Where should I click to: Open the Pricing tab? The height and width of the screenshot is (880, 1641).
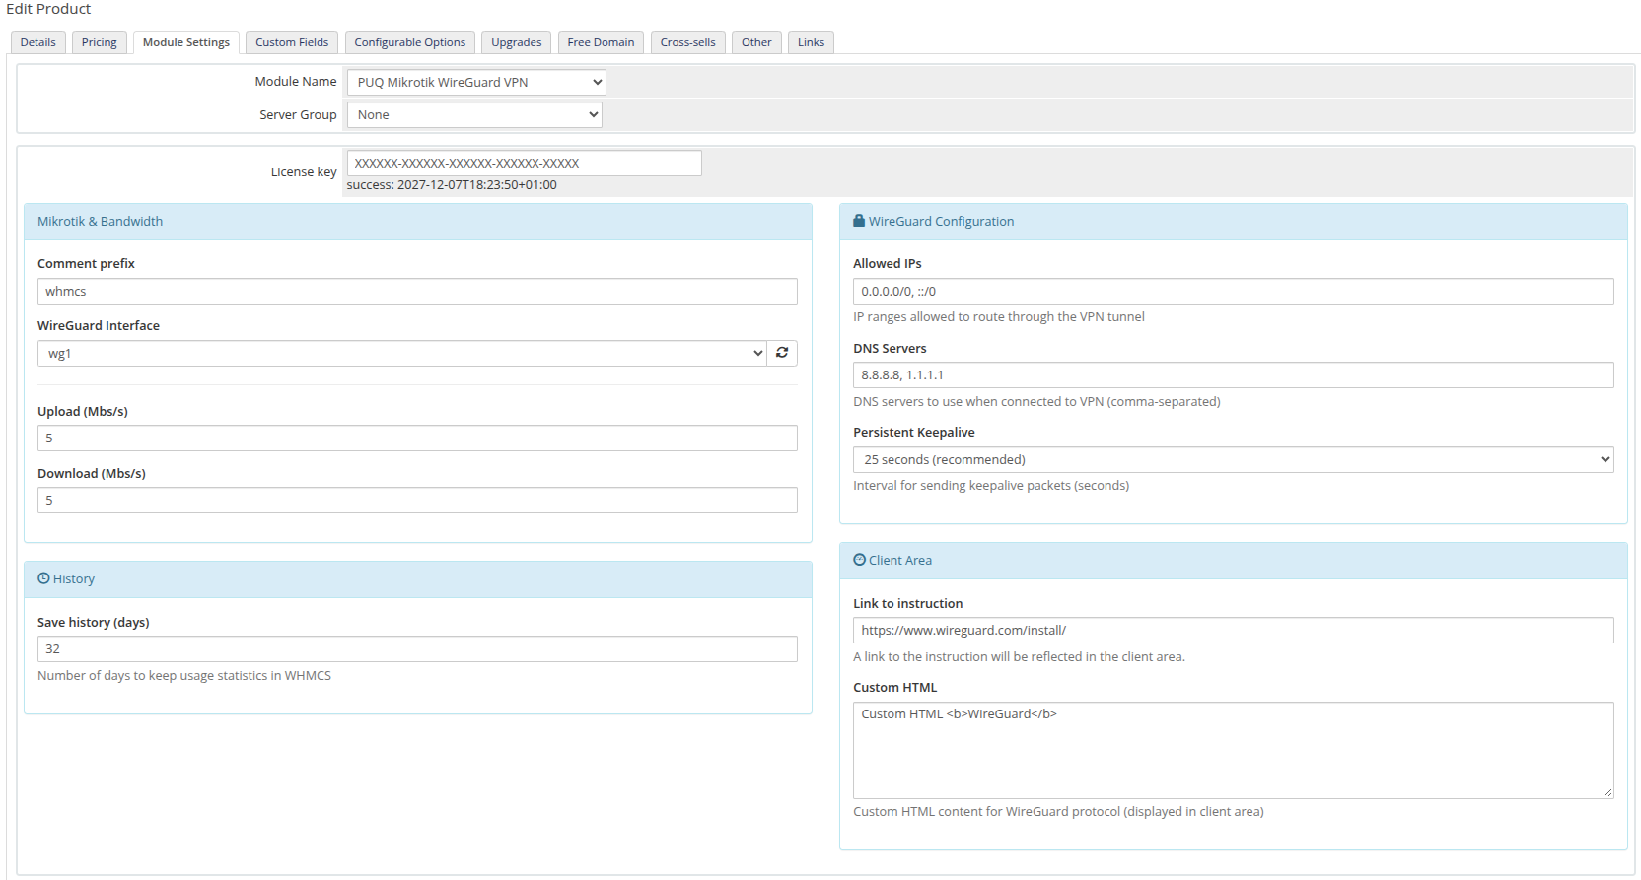[99, 42]
